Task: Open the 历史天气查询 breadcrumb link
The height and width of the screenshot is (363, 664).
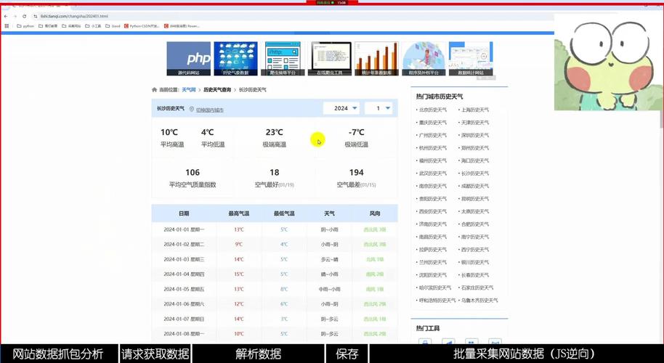Action: pyautogui.click(x=217, y=90)
